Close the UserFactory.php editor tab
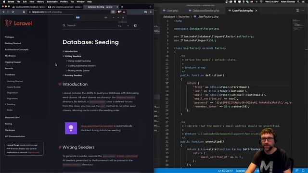 [257, 11]
